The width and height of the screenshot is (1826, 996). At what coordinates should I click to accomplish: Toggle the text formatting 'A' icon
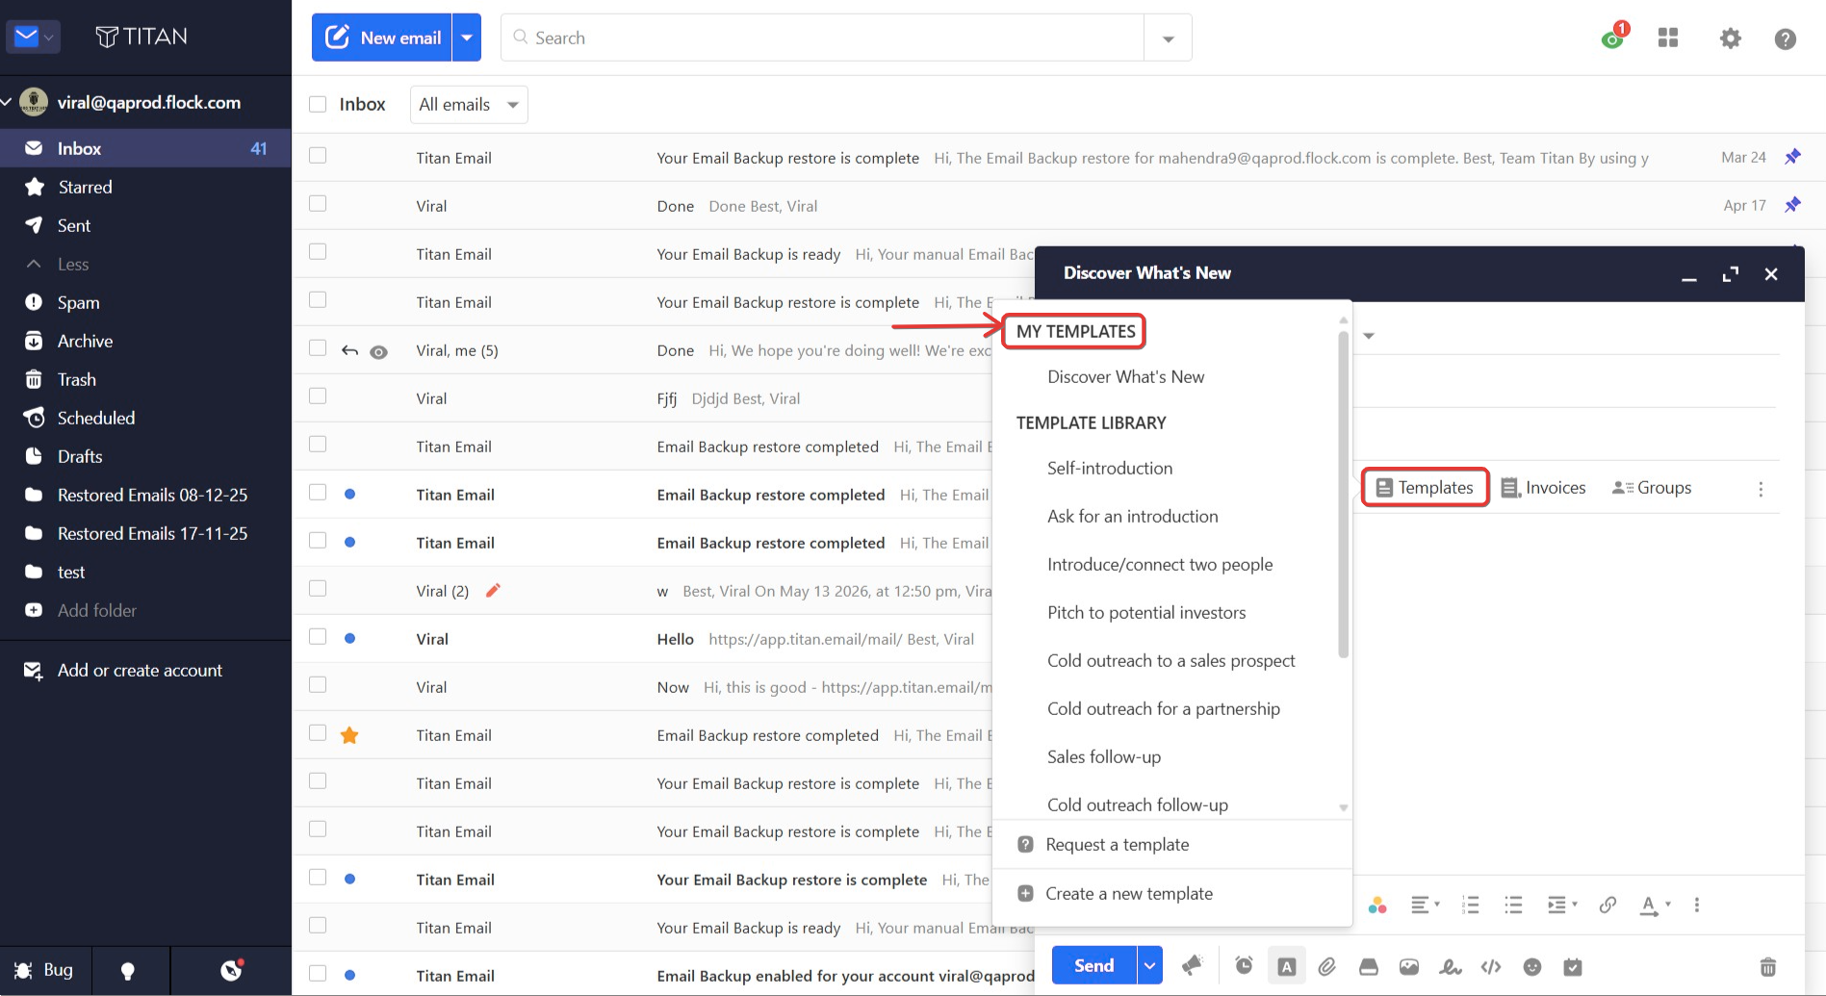(1286, 966)
